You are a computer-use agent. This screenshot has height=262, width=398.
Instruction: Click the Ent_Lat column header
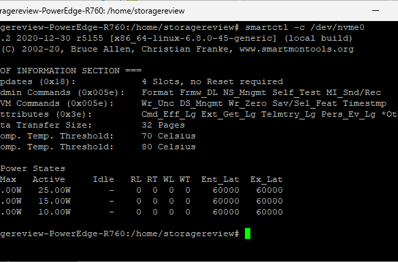coord(220,179)
